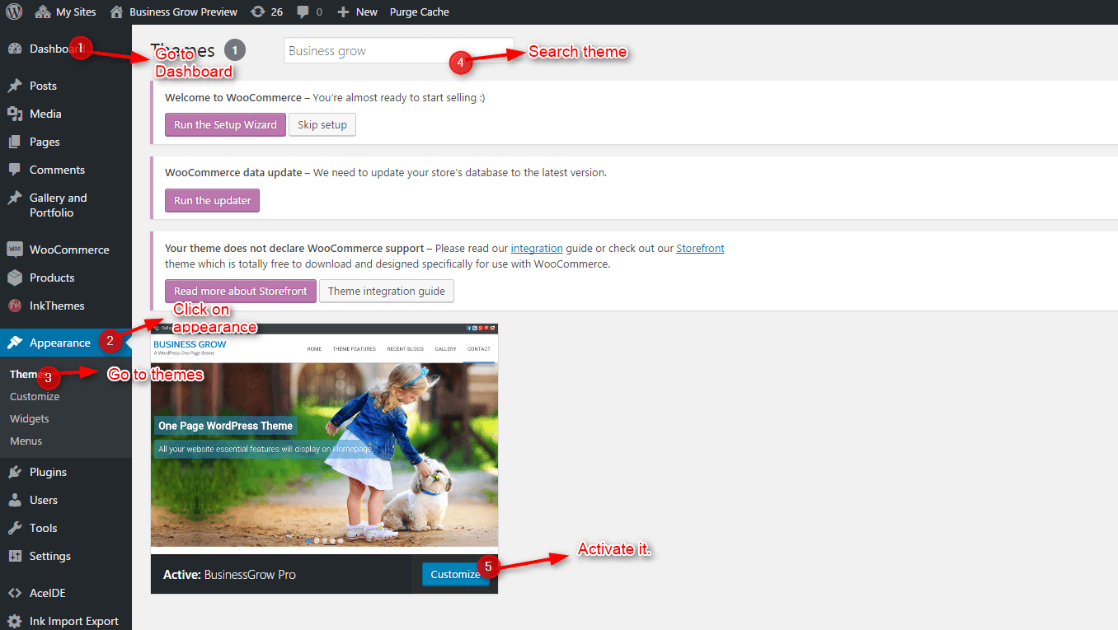Click the Plugins plug icon
This screenshot has width=1118, height=630.
(15, 472)
